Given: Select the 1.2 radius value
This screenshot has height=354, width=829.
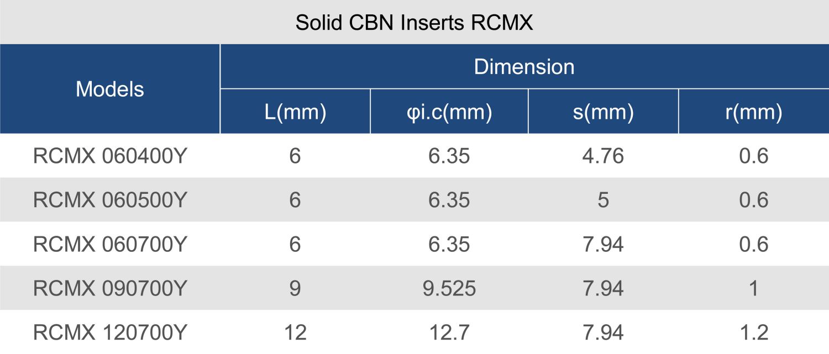Looking at the screenshot, I should [x=753, y=332].
